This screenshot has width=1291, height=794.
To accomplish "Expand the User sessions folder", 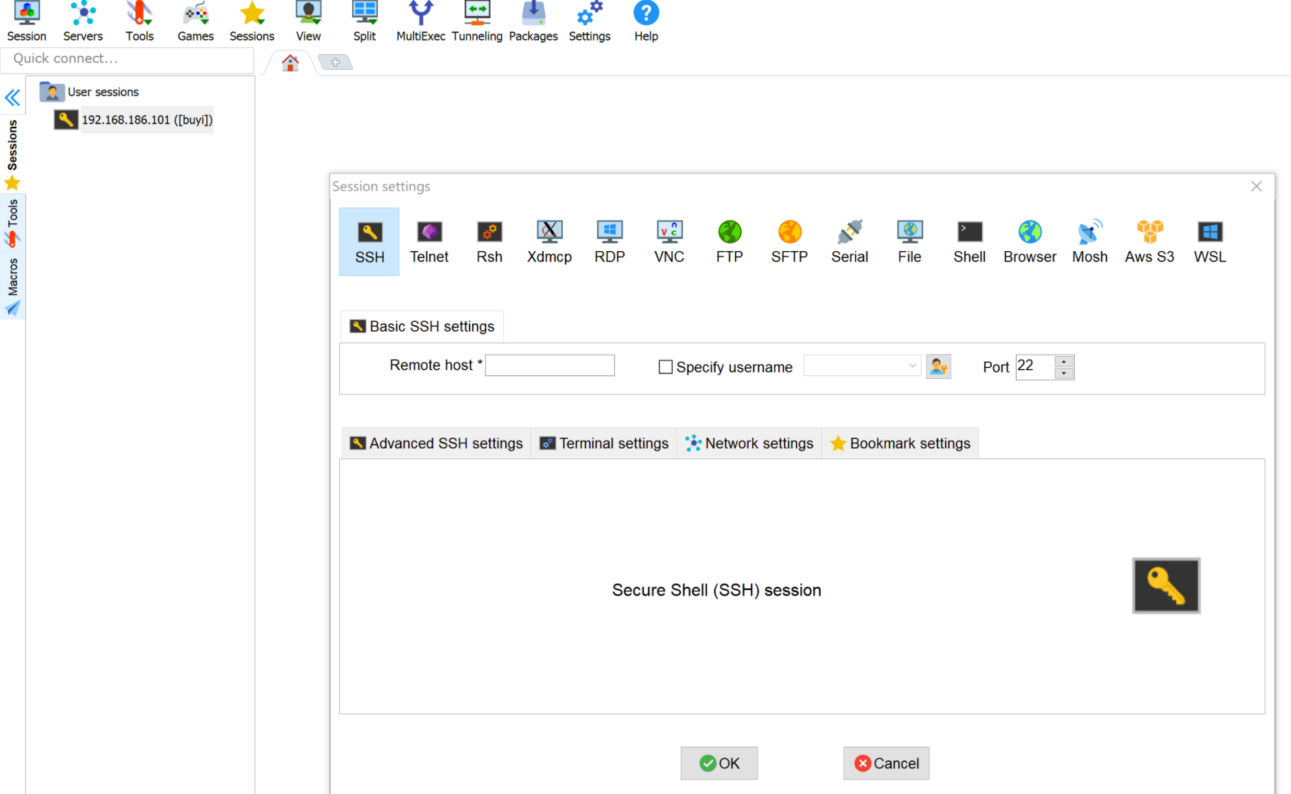I will [x=51, y=91].
